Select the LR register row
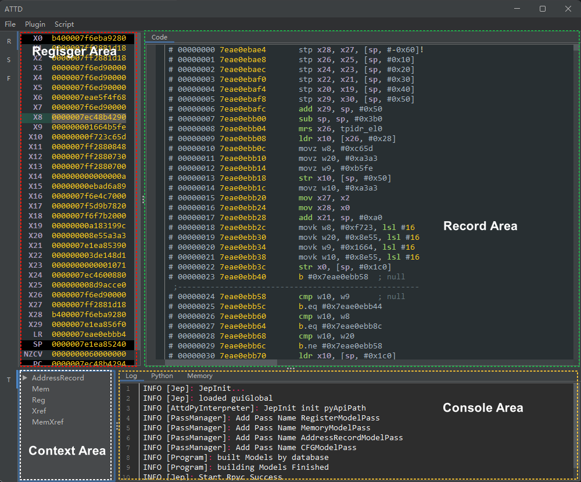 point(77,334)
